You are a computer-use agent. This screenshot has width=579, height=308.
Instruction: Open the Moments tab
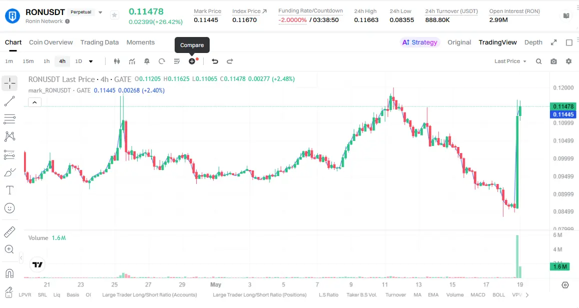click(140, 42)
